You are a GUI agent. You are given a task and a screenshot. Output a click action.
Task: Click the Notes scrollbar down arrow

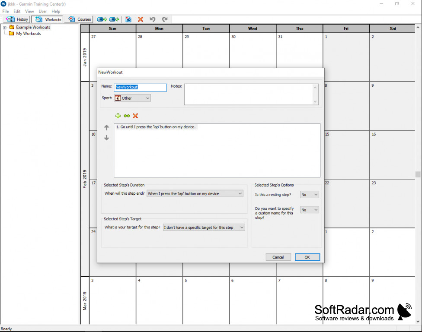[x=315, y=101]
